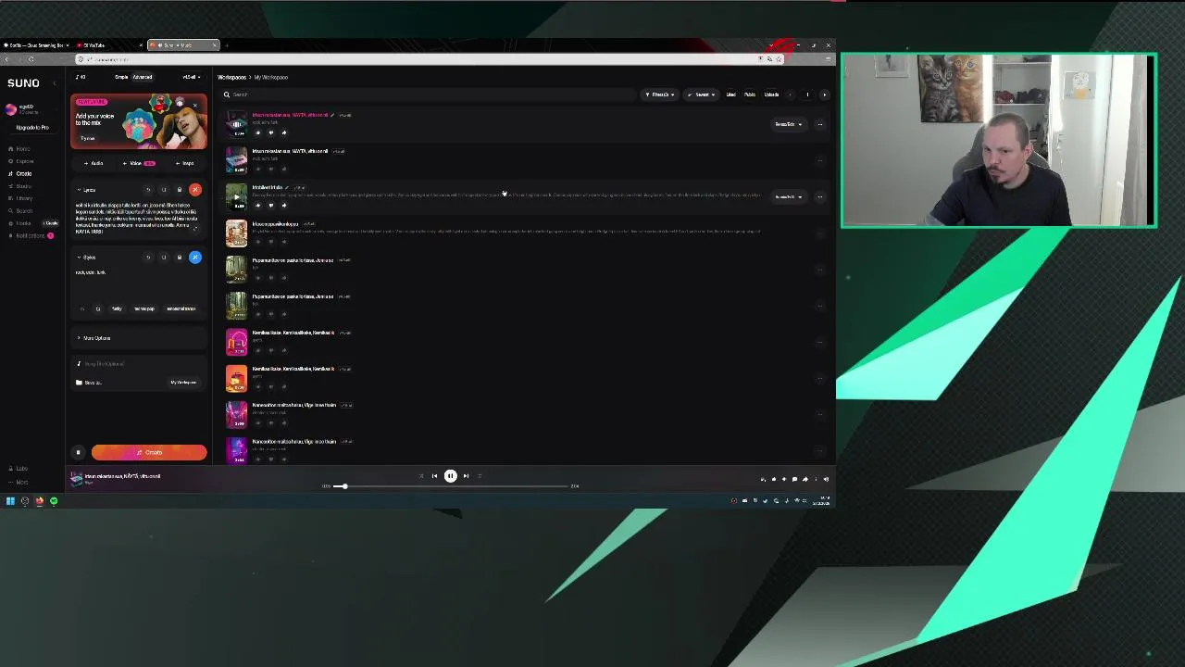Screen dimensions: 1185x667
Task: Seek using the playback progress slider
Action: pyautogui.click(x=451, y=486)
